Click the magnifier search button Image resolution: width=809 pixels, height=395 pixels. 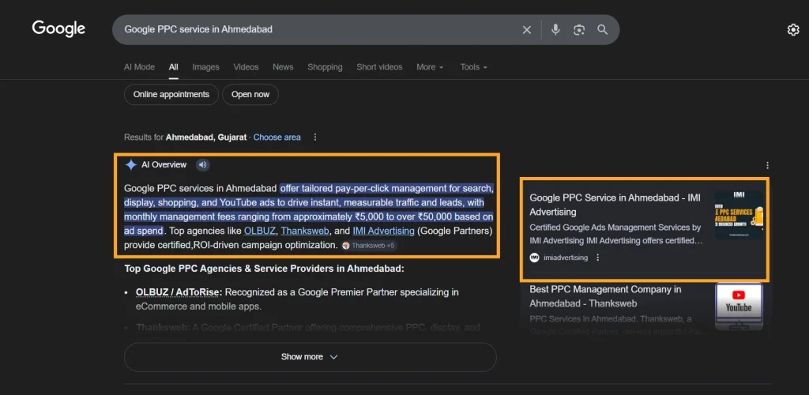[x=603, y=30]
